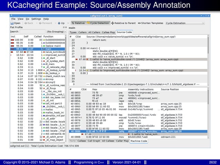Click the call to naive_sum source line

tap(138, 59)
